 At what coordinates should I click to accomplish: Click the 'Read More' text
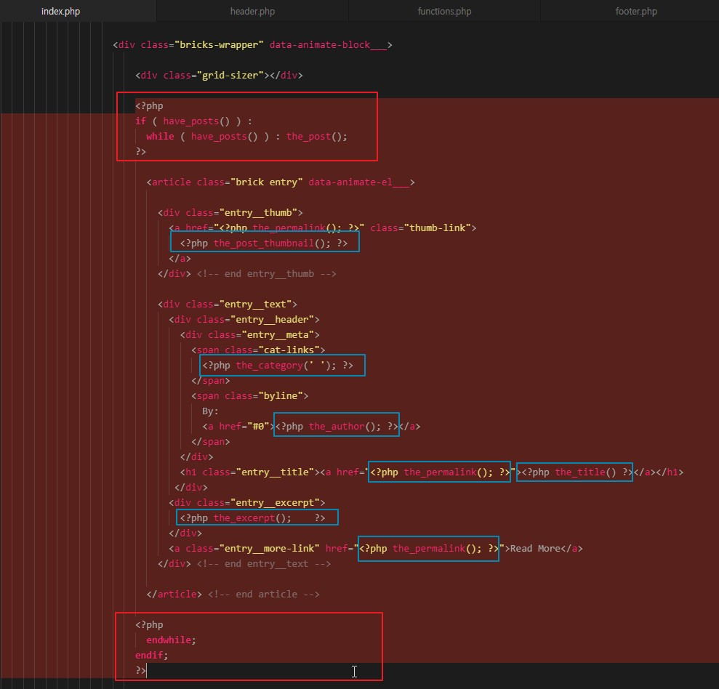click(x=535, y=549)
